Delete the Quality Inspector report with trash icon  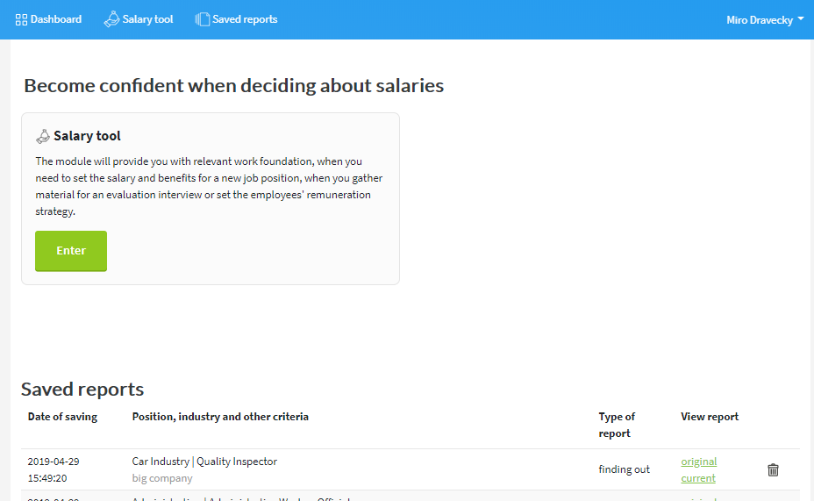tap(773, 469)
